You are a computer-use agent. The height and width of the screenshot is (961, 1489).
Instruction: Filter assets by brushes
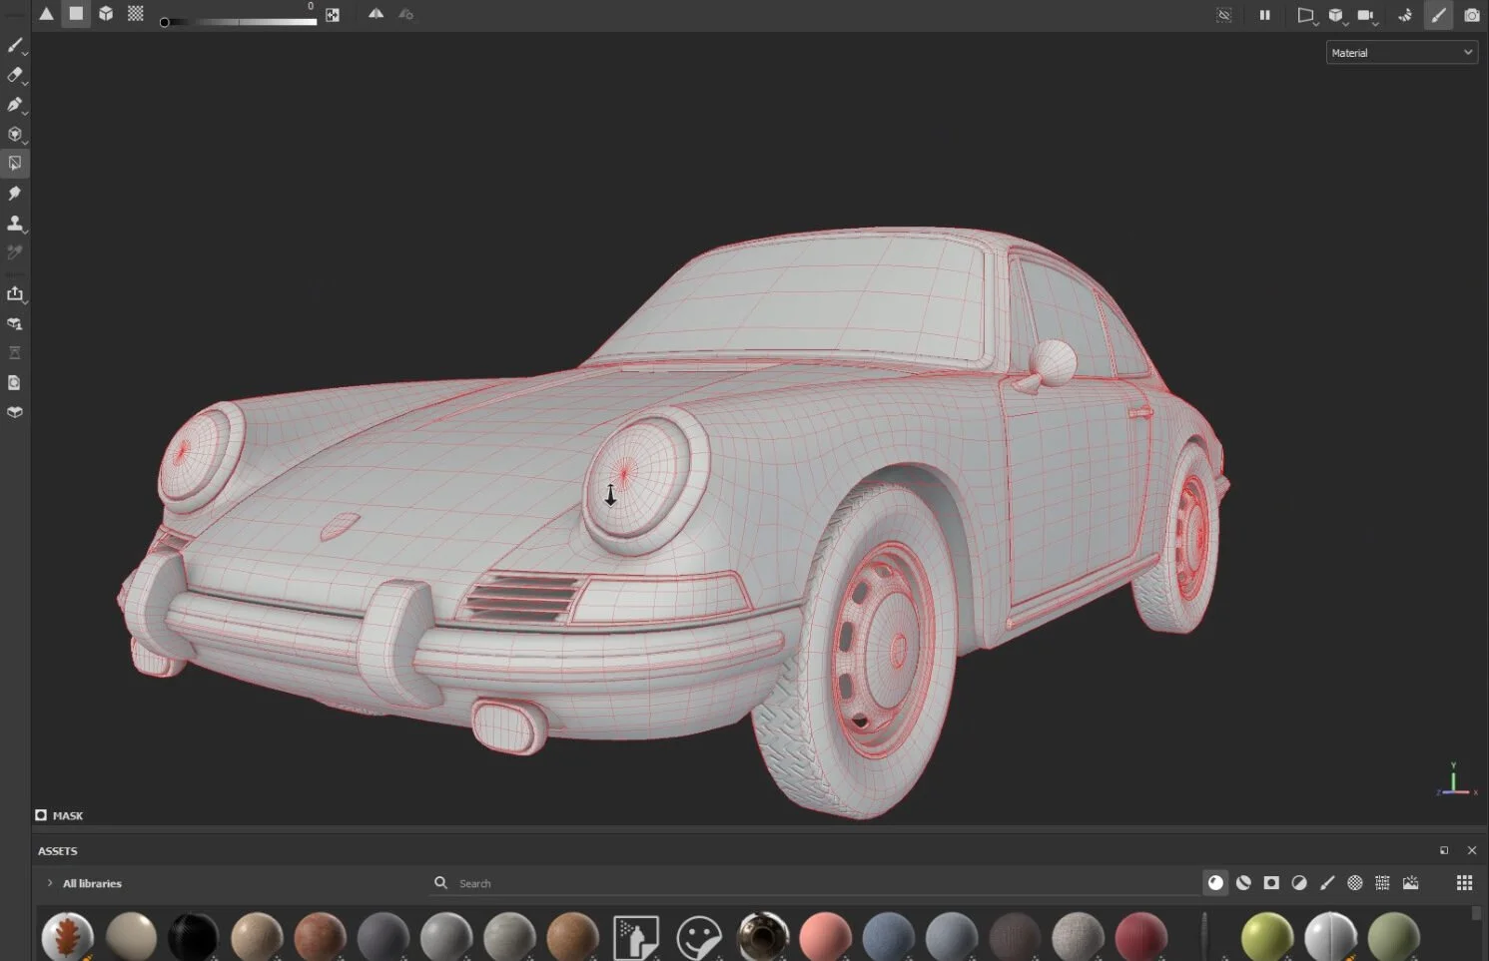[x=1327, y=883]
